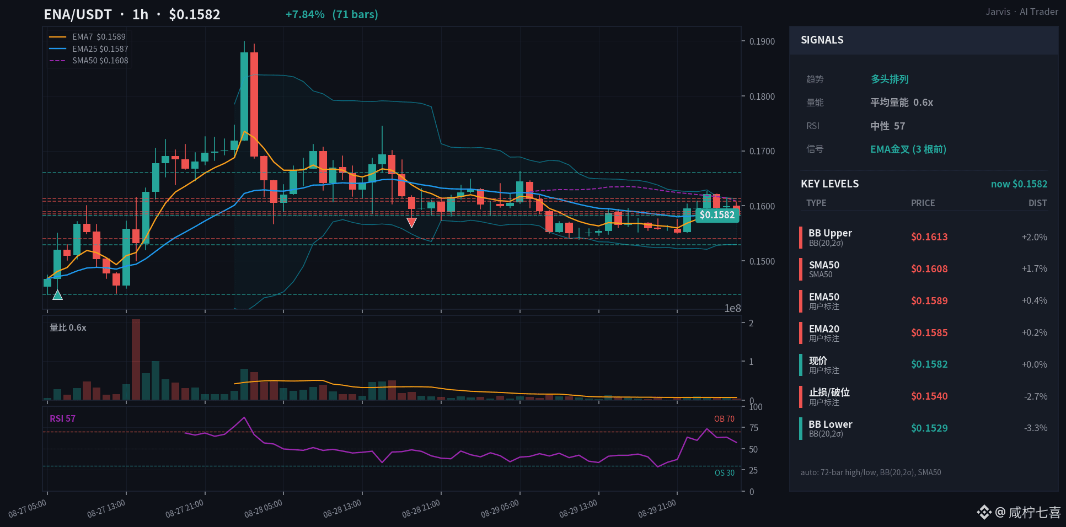Screen dimensions: 1066x527
Task: Click the green up-triangle buy marker
Action: point(57,295)
